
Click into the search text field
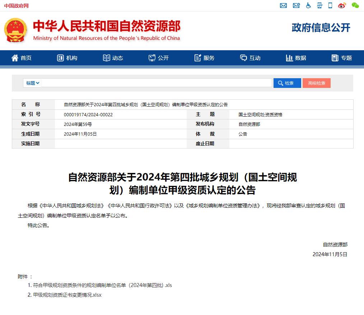point(156,83)
